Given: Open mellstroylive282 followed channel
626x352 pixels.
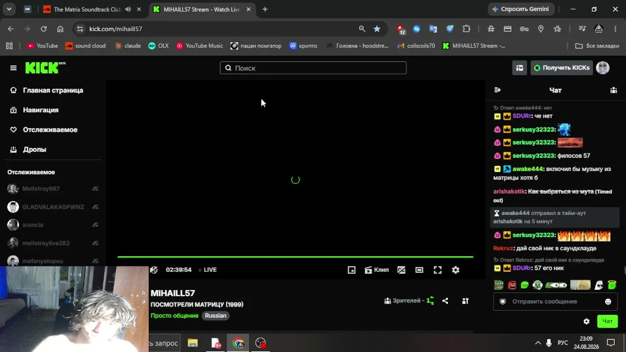Looking at the screenshot, I should [x=53, y=243].
